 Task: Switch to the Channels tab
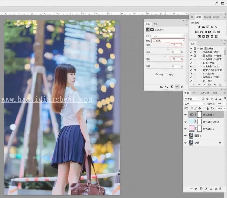(215, 93)
